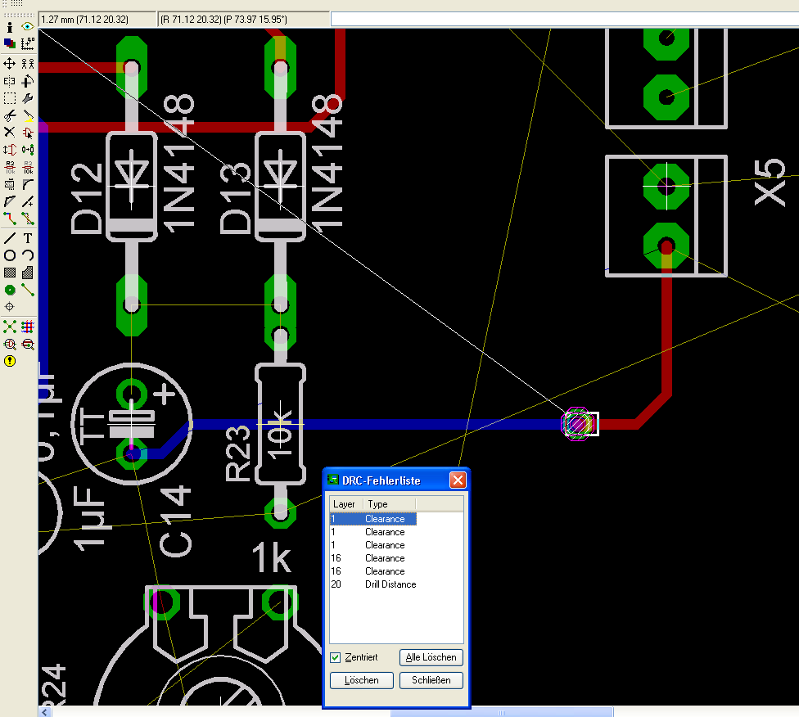Click the highlighted via at the blue trace end
Screen dimensions: 799x717
click(577, 424)
